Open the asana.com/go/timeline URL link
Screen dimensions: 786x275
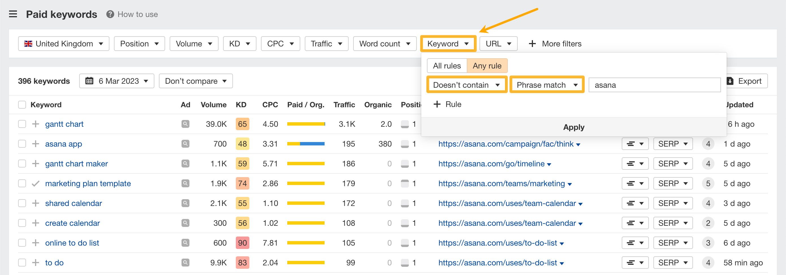(x=491, y=164)
